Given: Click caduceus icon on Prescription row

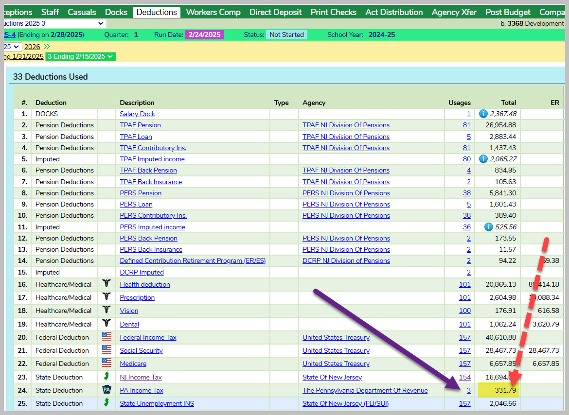Looking at the screenshot, I should click(107, 296).
